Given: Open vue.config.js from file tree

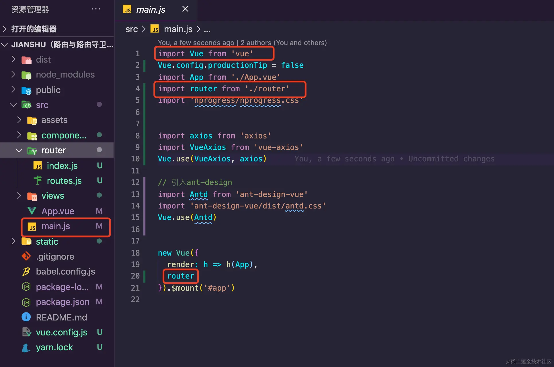Looking at the screenshot, I should [x=61, y=332].
